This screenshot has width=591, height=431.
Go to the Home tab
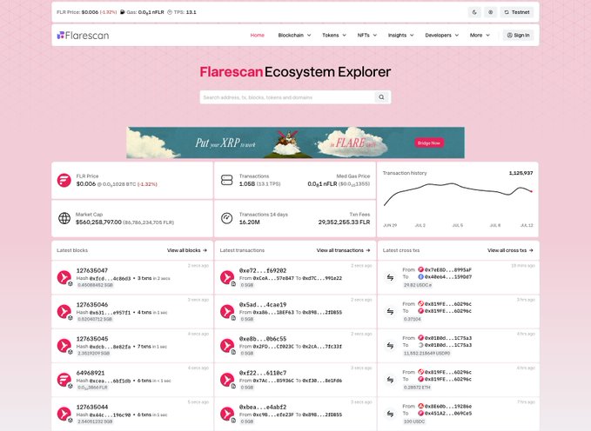tap(258, 36)
